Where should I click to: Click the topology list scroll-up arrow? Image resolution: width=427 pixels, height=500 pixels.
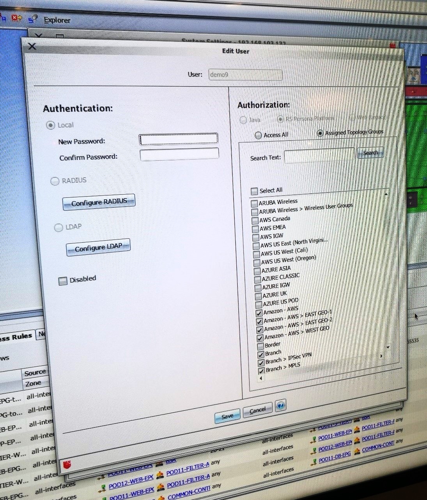click(x=386, y=194)
